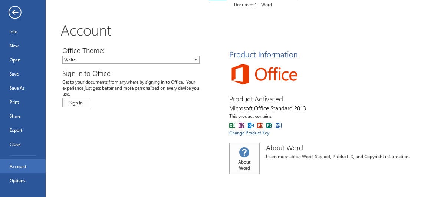Click the Word product icon

coord(279,126)
